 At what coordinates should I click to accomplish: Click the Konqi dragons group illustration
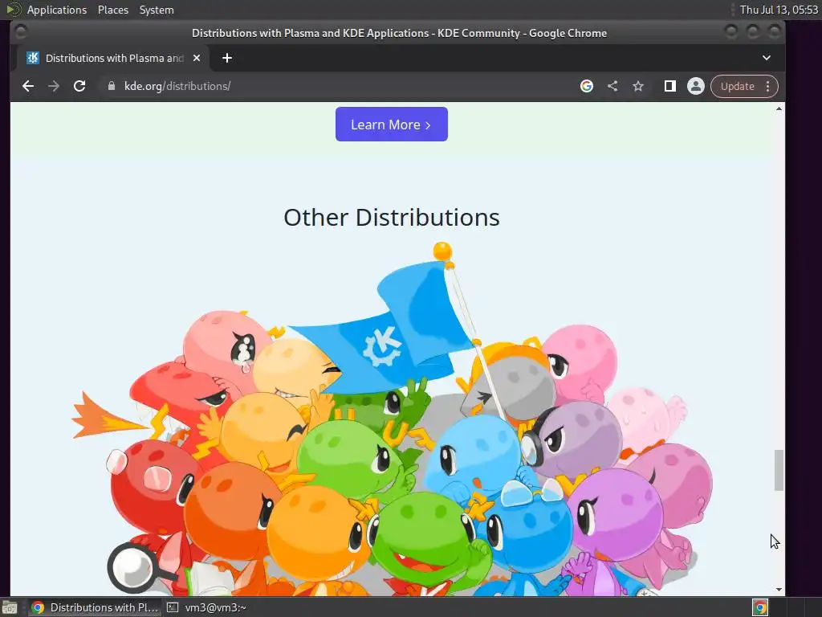click(x=392, y=419)
